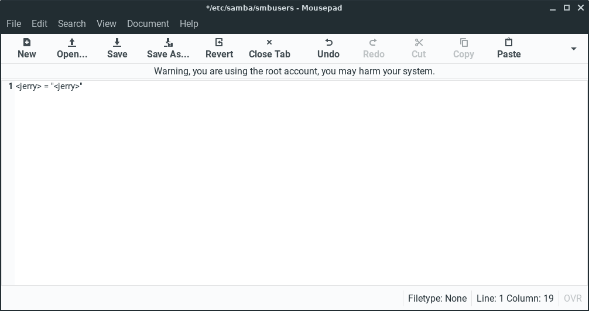Viewport: 589px width, 311px height.
Task: Expand the toolbar overflow arrow
Action: [x=574, y=49]
